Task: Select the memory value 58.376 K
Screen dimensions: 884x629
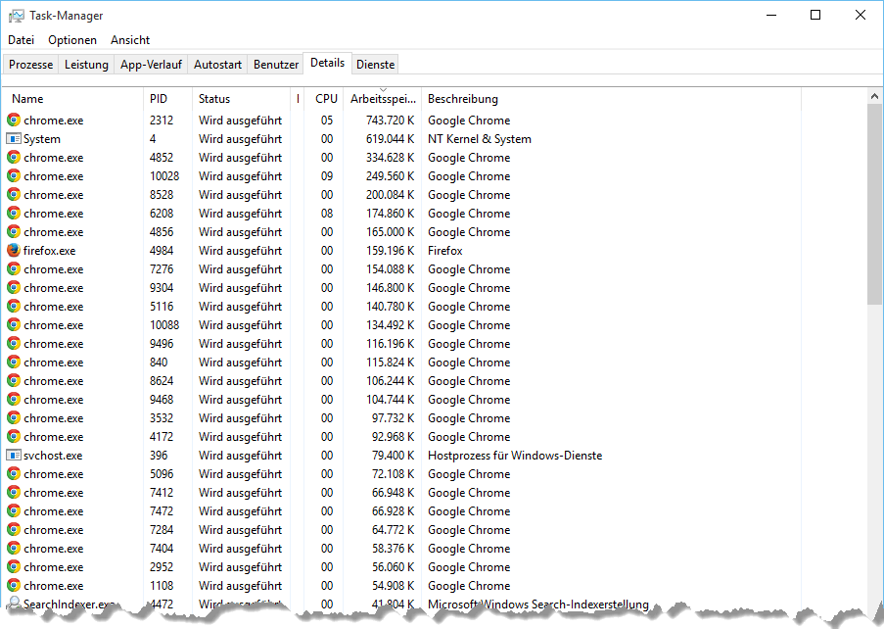Action: [393, 549]
